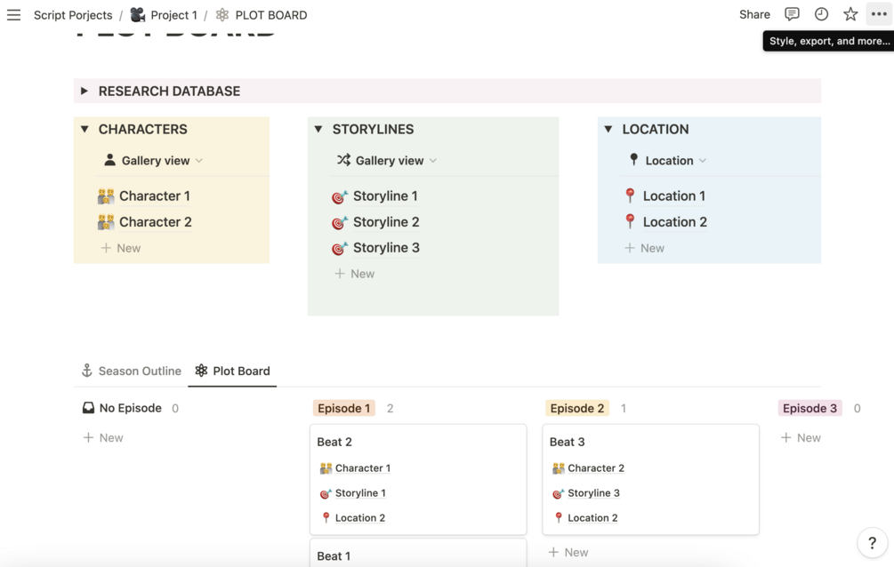Open the Characters Gallery view dropdown
The image size is (894, 567).
click(155, 161)
